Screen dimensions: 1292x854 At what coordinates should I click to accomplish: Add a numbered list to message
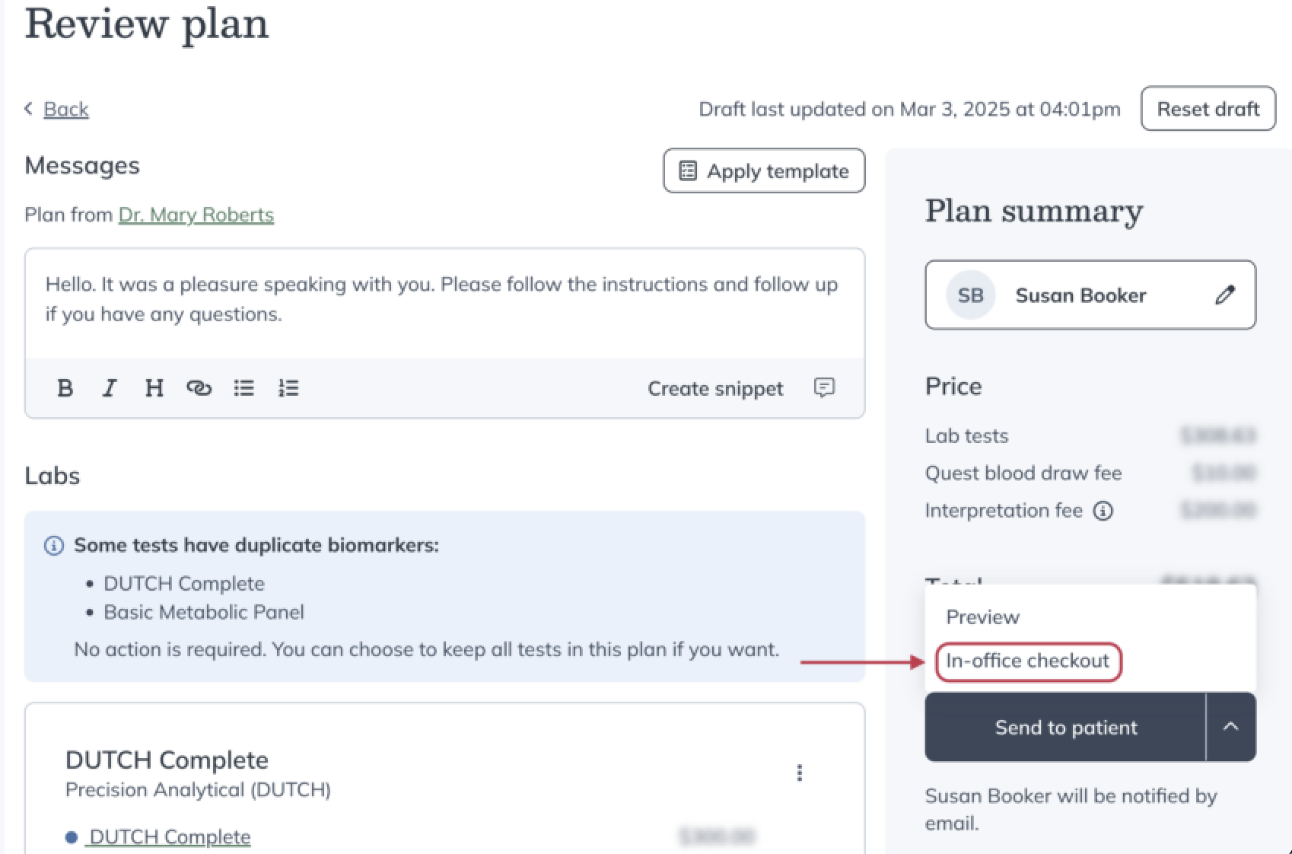(288, 388)
